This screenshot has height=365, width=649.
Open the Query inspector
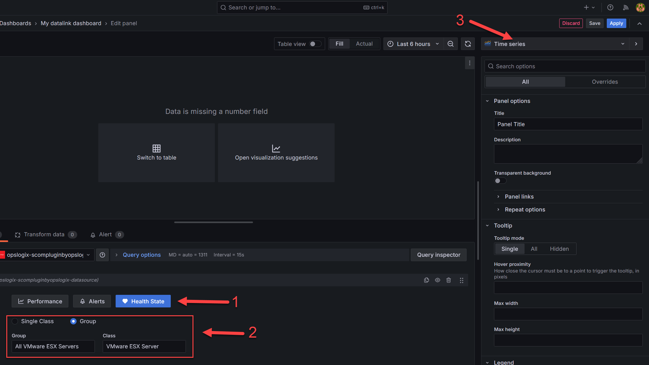[x=438, y=255]
